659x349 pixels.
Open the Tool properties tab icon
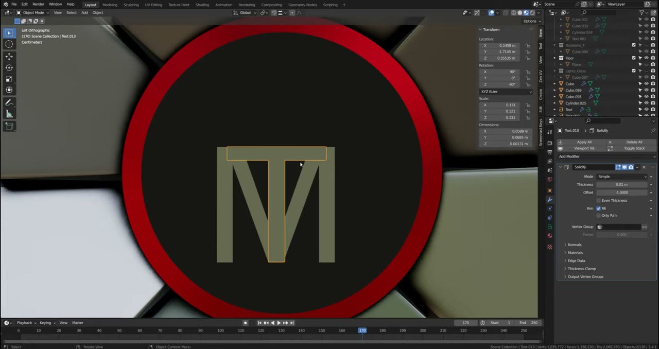[x=549, y=132]
